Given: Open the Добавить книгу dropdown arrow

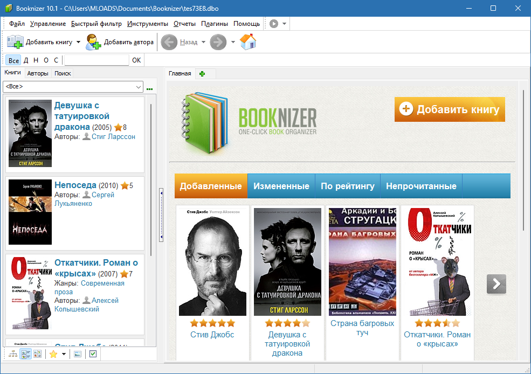Looking at the screenshot, I should tap(78, 42).
